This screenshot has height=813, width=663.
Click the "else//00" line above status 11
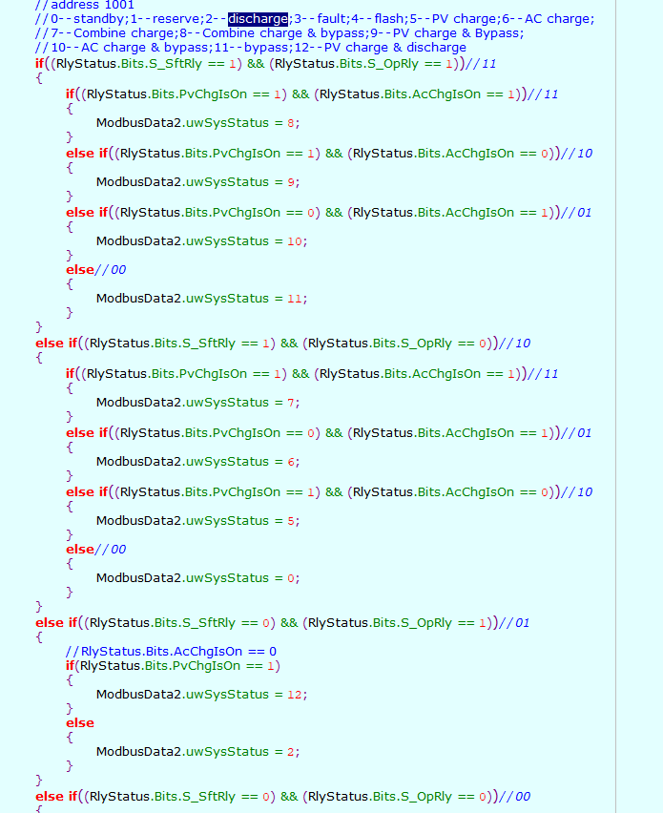point(96,270)
